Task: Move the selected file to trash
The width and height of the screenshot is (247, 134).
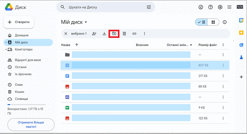Action: [x=124, y=33]
